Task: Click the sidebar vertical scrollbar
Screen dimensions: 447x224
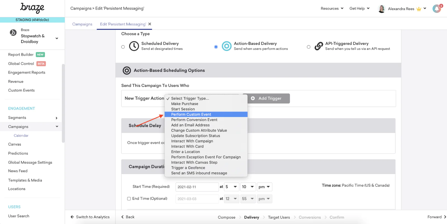Action: (x=63, y=103)
